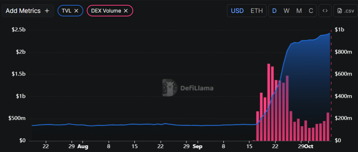Remove the DEX Volume metric with X
This screenshot has width=358, height=152.
pyautogui.click(x=126, y=11)
